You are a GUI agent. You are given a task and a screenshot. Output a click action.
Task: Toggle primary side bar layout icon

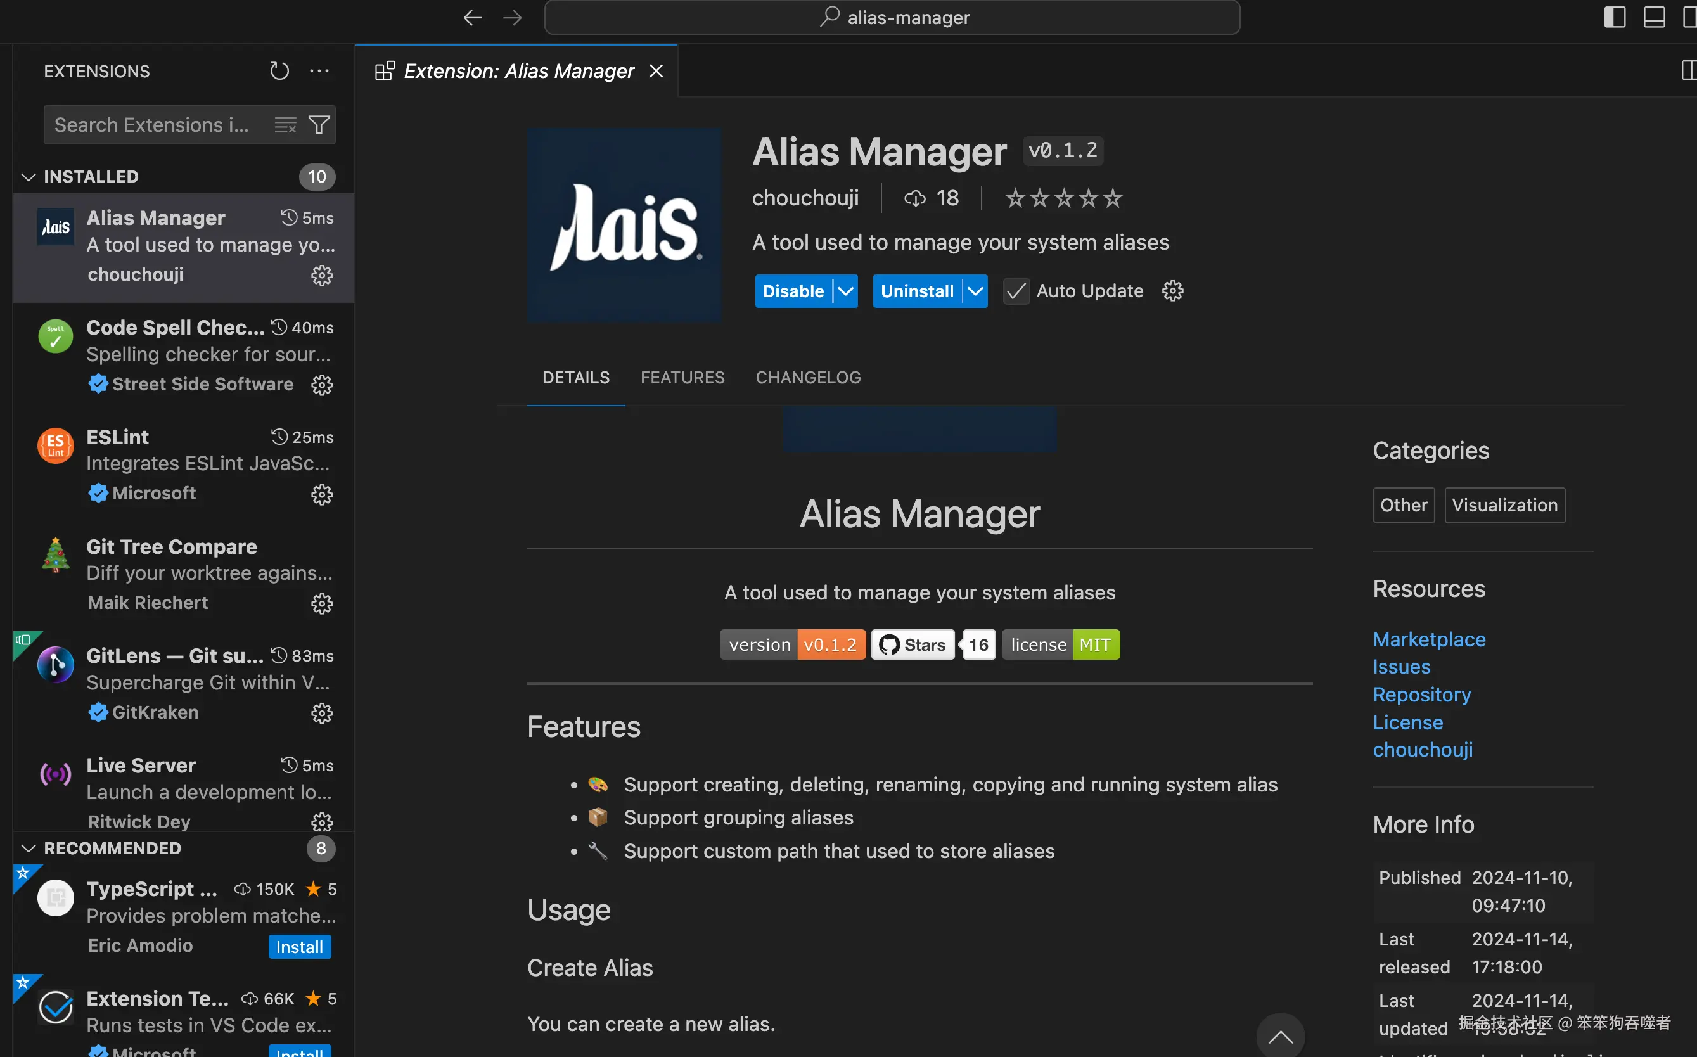[1614, 18]
